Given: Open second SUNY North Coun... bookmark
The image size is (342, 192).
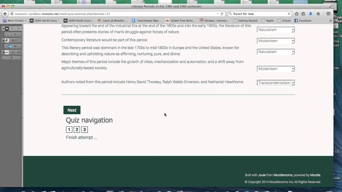Looking at the screenshot, I should [79, 21].
